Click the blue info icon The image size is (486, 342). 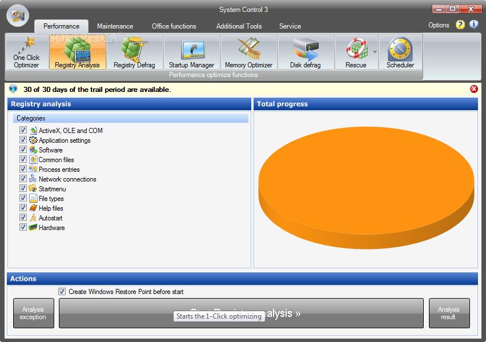pyautogui.click(x=473, y=25)
